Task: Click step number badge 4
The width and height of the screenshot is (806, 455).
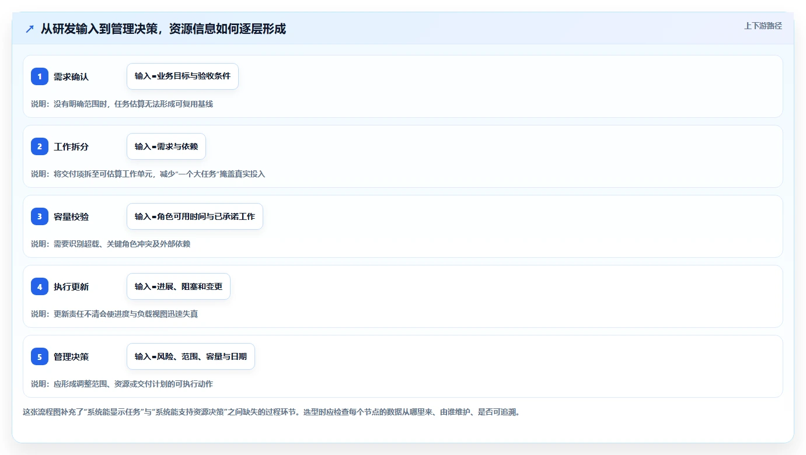Action: click(x=40, y=286)
